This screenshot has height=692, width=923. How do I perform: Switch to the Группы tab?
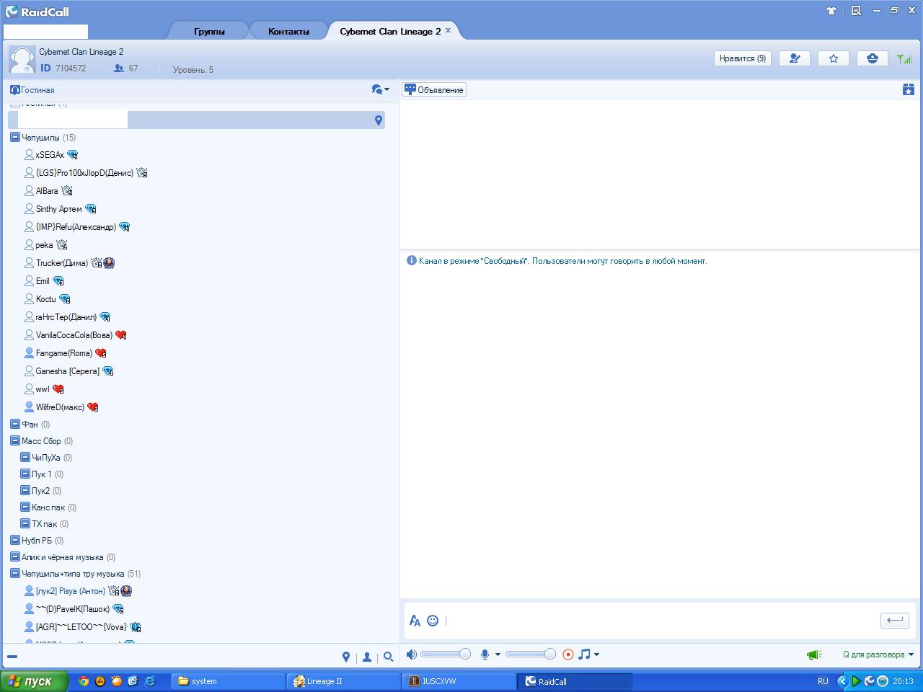tap(209, 31)
